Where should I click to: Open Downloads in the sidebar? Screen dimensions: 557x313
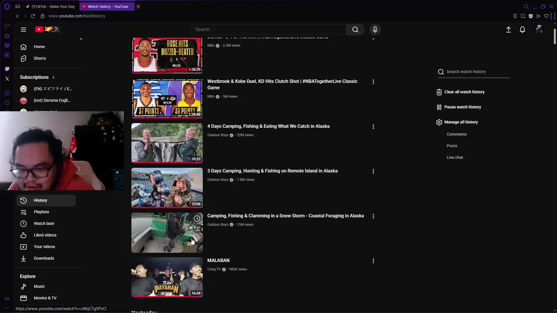[x=46, y=258]
